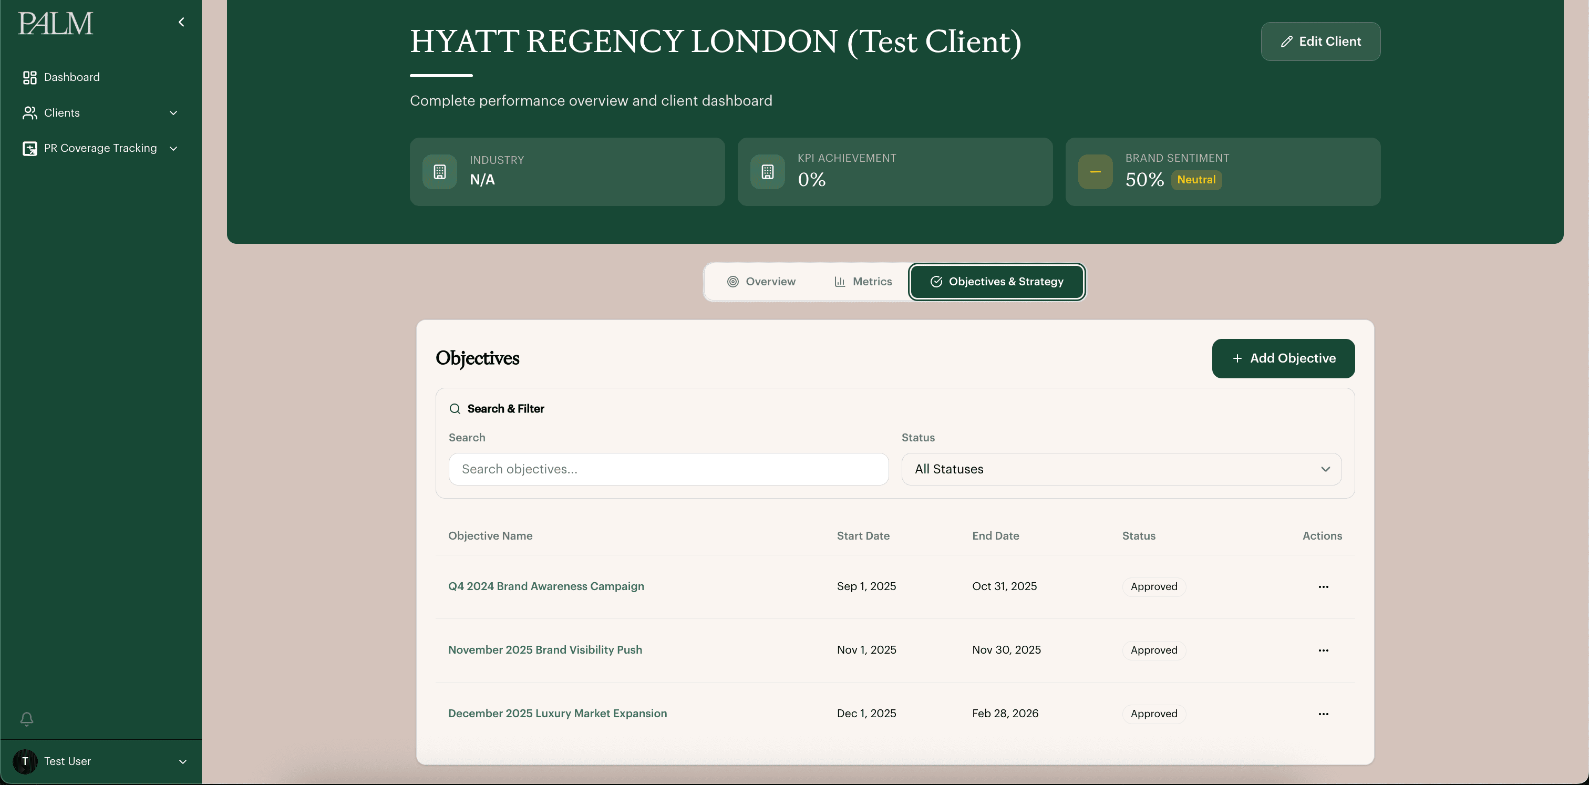This screenshot has width=1589, height=785.
Task: Click the Search objectives input field
Action: point(668,469)
